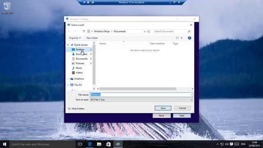This screenshot has width=263, height=148.
Task: Select This PC in the navigation pane
Action: click(x=78, y=85)
